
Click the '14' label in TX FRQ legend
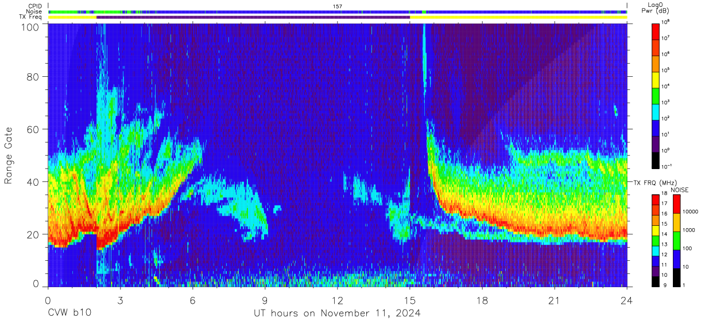[665, 234]
